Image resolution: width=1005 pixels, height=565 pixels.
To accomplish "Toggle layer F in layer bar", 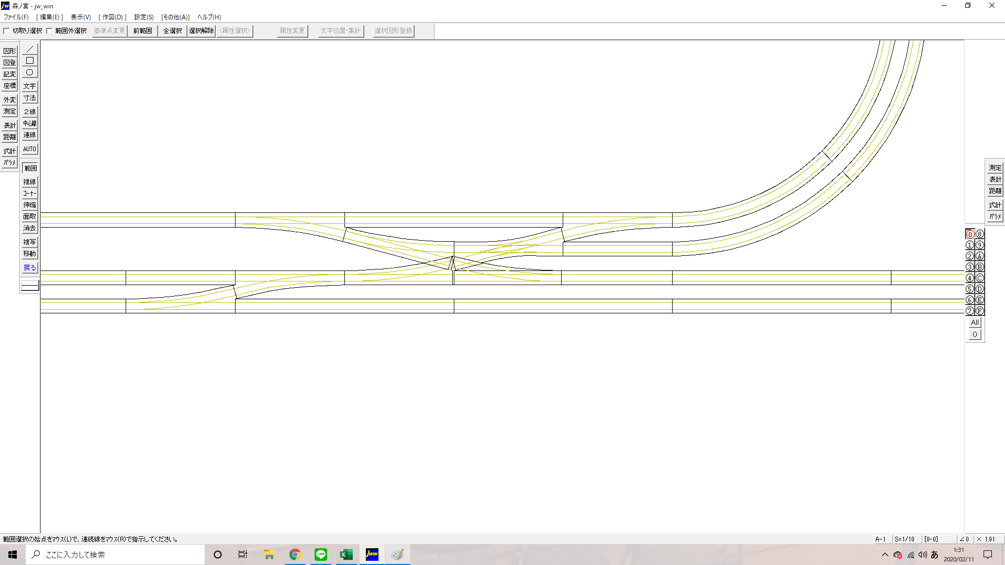I will pyautogui.click(x=980, y=311).
